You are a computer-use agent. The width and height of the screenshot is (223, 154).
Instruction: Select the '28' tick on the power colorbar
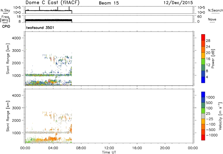pyautogui.click(x=208, y=41)
